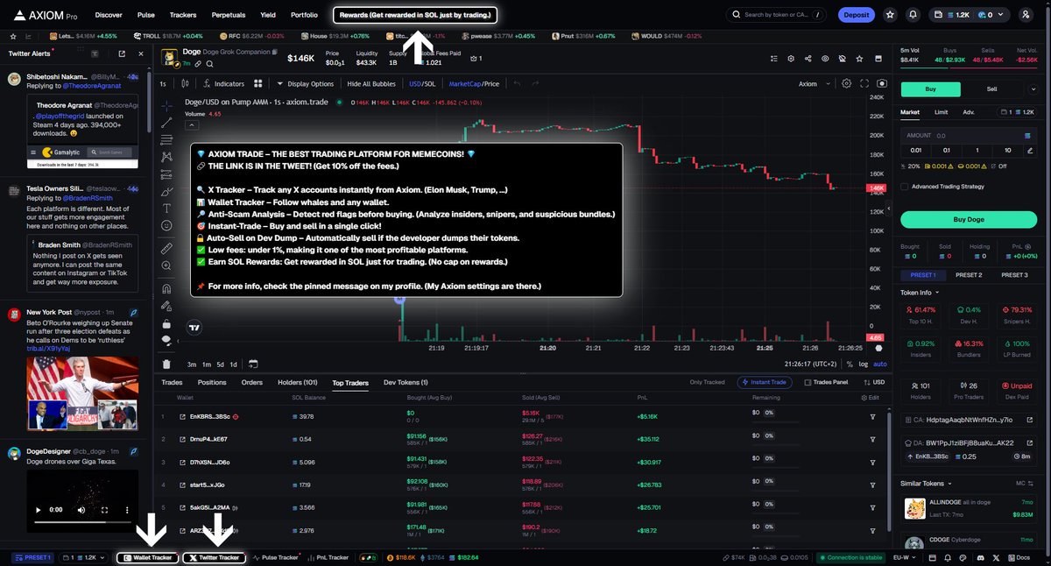Viewport: 1051px width, 566px height.
Task: Switch chart between MarketCap and Price
Action: coord(474,83)
